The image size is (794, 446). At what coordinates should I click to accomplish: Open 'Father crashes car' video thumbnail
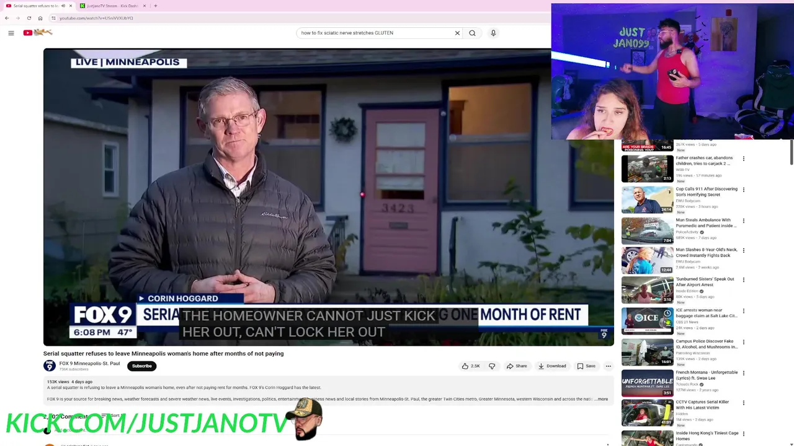[x=648, y=168]
